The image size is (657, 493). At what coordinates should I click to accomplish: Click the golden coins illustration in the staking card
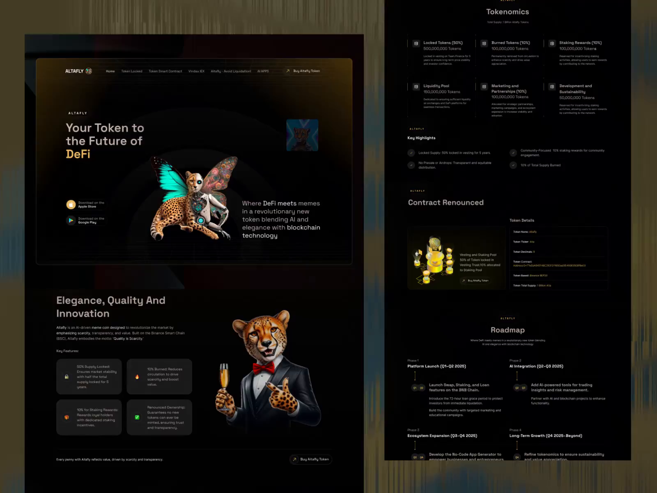click(433, 260)
